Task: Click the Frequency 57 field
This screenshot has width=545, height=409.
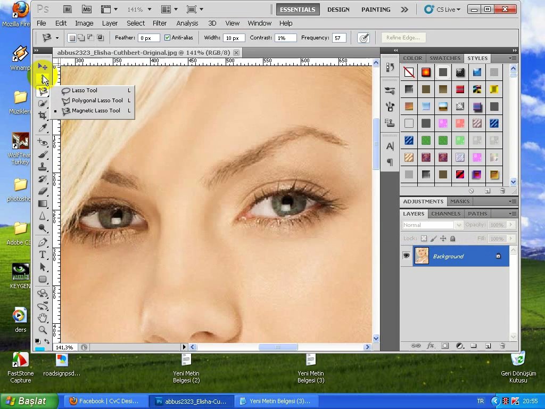Action: [339, 38]
